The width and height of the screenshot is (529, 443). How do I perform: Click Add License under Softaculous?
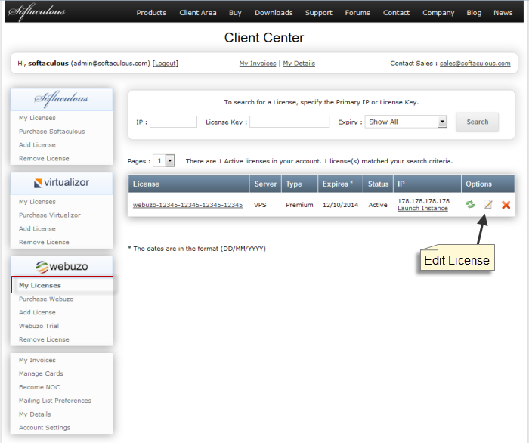[x=37, y=145]
